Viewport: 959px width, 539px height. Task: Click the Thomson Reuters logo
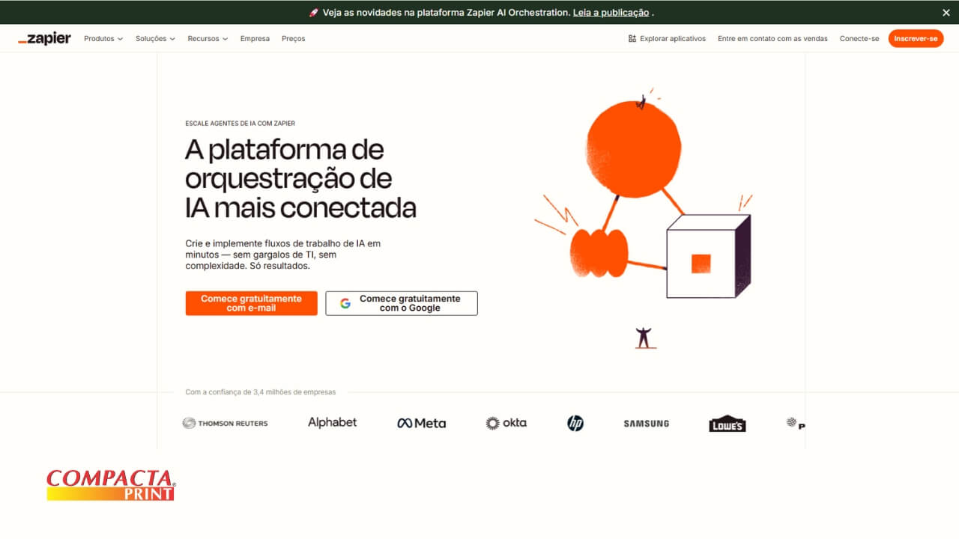(x=225, y=423)
